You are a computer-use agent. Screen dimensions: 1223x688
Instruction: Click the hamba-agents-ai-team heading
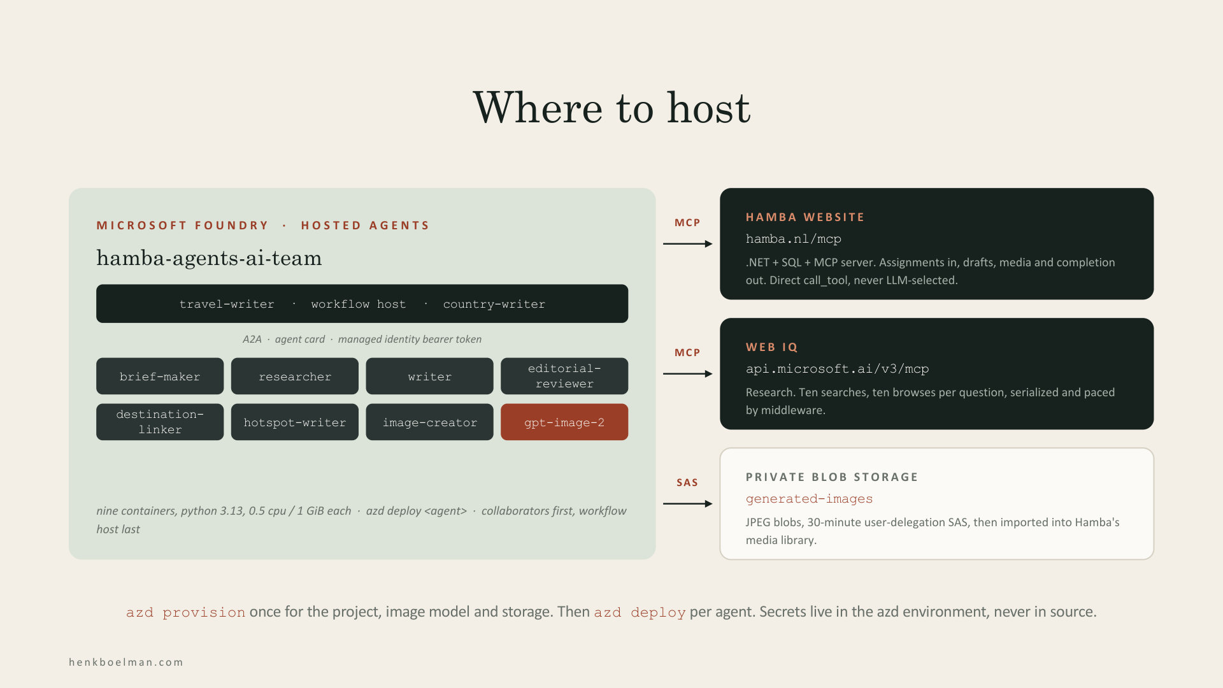(x=209, y=258)
